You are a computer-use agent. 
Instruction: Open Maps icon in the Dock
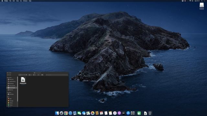click(88, 113)
